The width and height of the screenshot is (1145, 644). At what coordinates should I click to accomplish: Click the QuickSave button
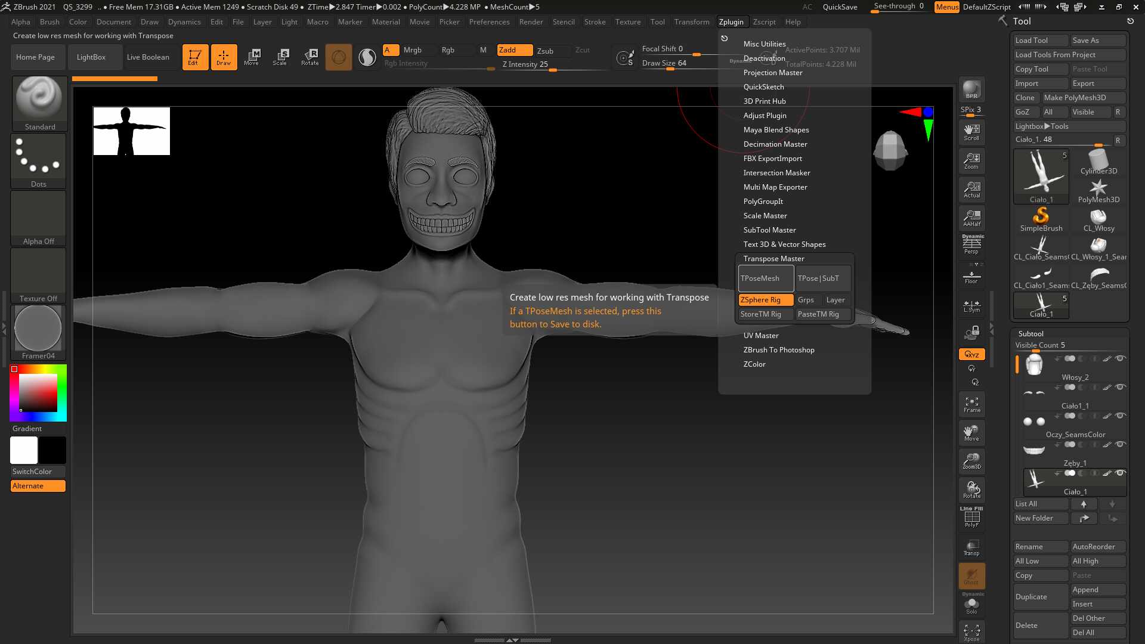(x=840, y=7)
